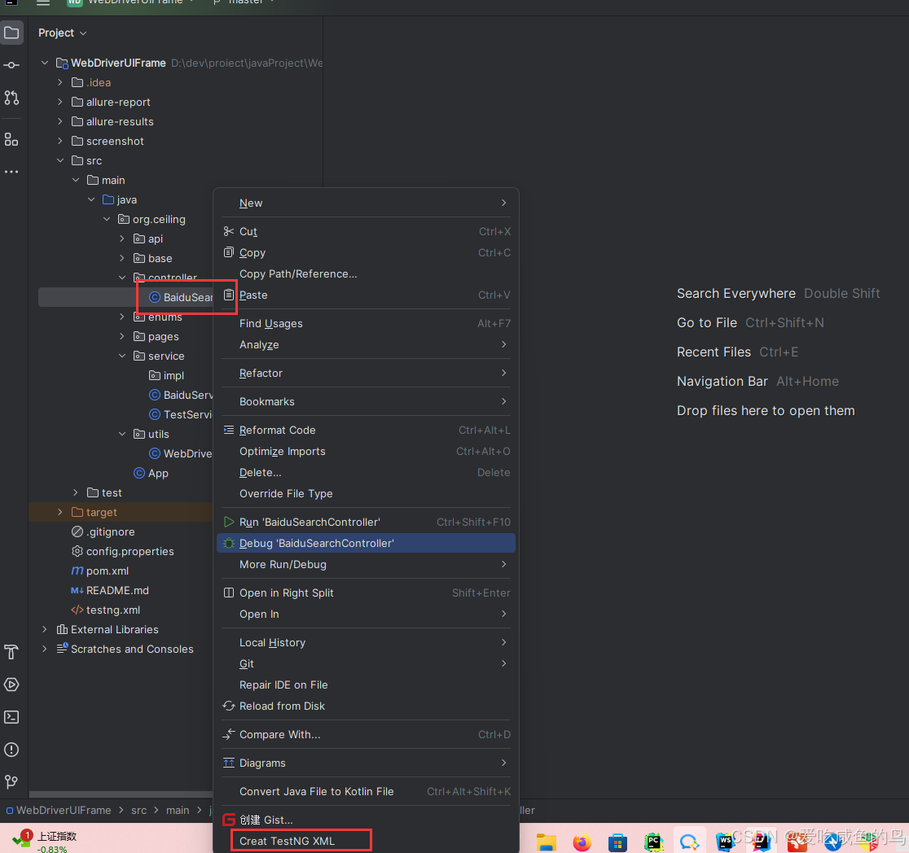Open the Git tool window icon
Viewport: 909px width, 853px height.
point(11,781)
